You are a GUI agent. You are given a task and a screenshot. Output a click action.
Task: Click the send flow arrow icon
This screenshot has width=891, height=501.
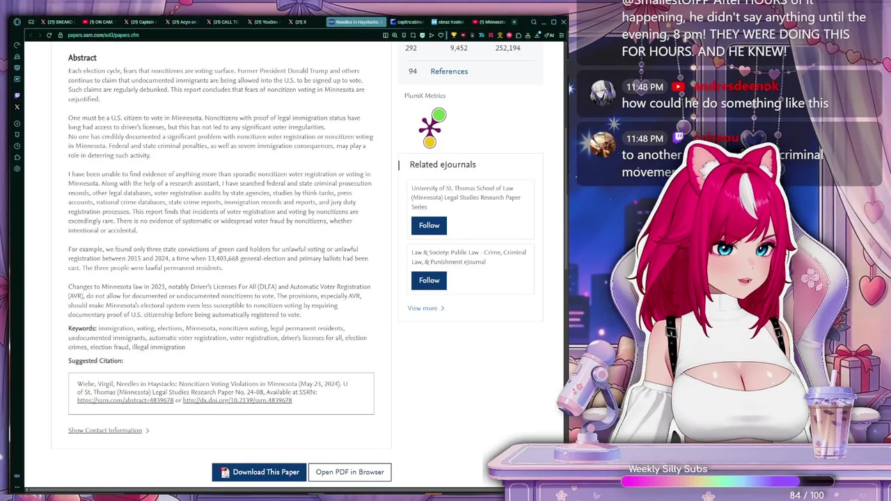pos(432,35)
